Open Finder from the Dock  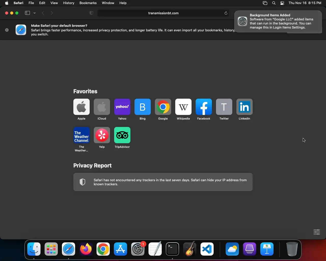point(34,249)
